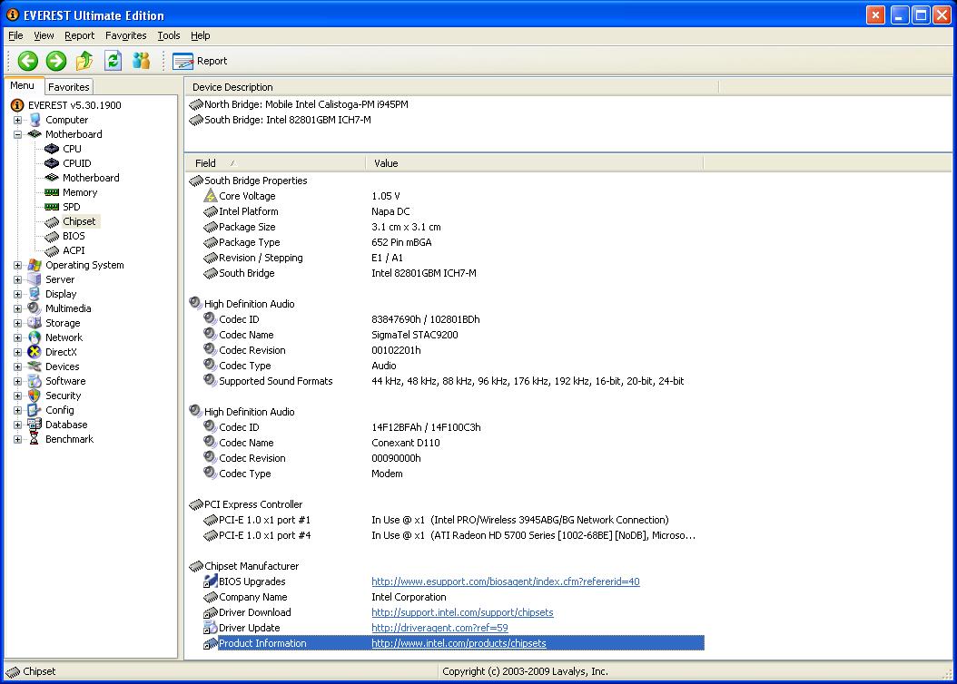957x684 pixels.
Task: Select the ACPI tree item
Action: click(x=74, y=250)
